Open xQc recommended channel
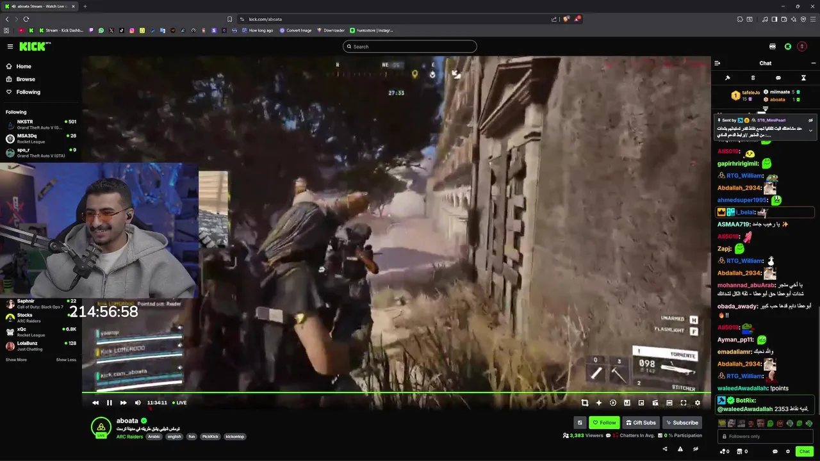 (x=40, y=332)
